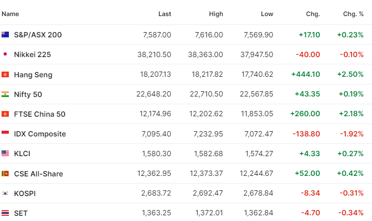Click the Hang Seng change +444.10
This screenshot has height=221, width=372.
pos(306,74)
